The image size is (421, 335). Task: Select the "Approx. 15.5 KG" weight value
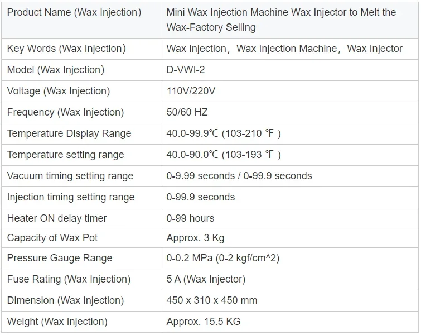pyautogui.click(x=204, y=322)
